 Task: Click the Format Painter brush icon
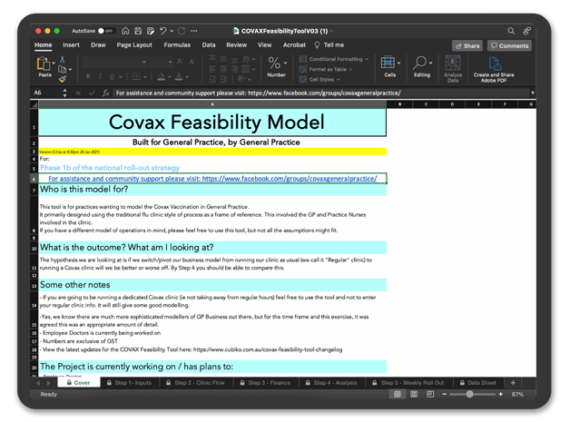[63, 79]
